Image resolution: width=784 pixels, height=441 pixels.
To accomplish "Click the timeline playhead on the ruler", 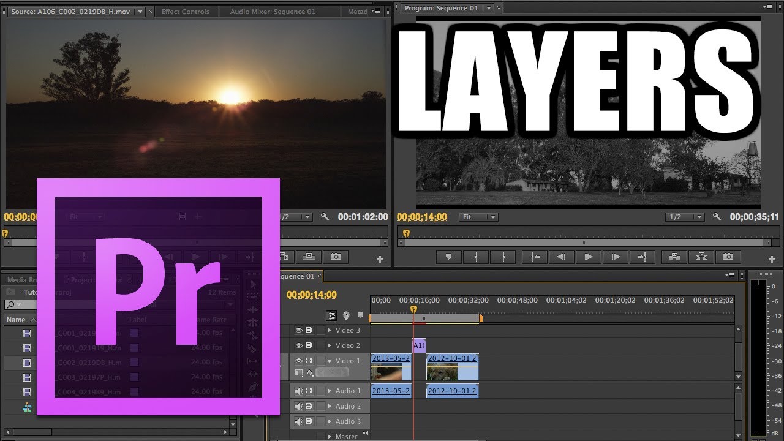I will [413, 309].
